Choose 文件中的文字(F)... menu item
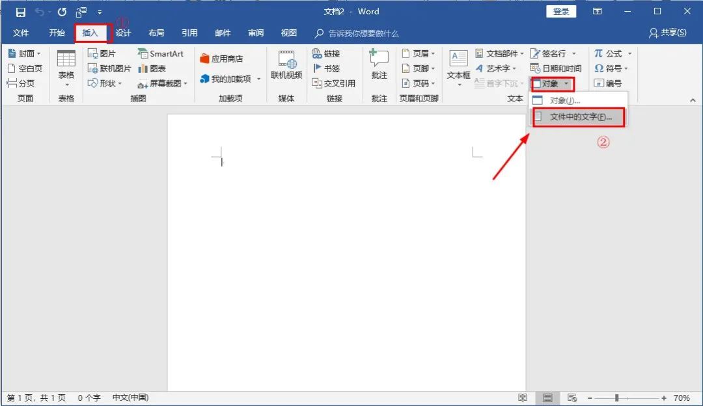 click(x=579, y=117)
